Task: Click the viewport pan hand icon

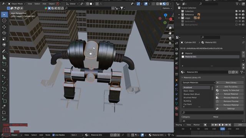Action: click(x=170, y=33)
